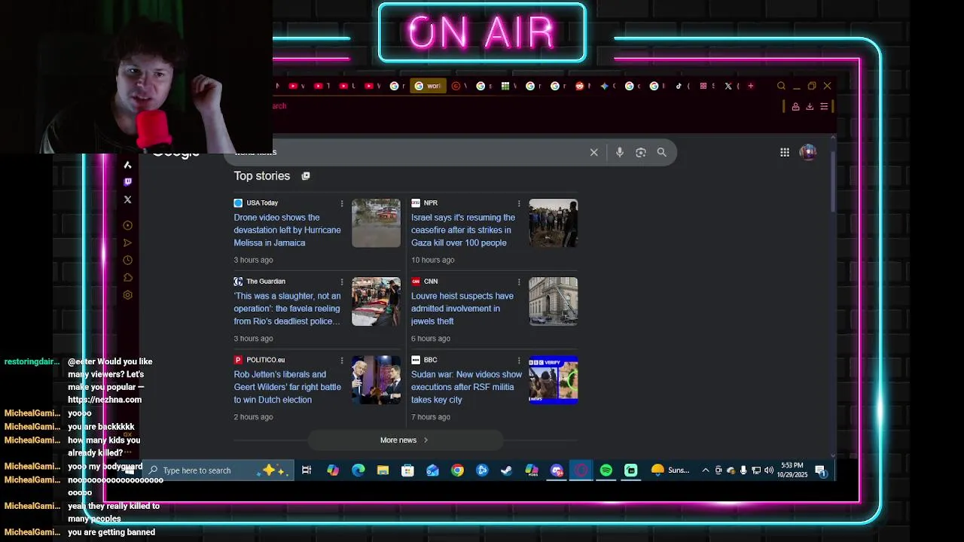
Task: Open options for the NPR story
Action: [519, 203]
